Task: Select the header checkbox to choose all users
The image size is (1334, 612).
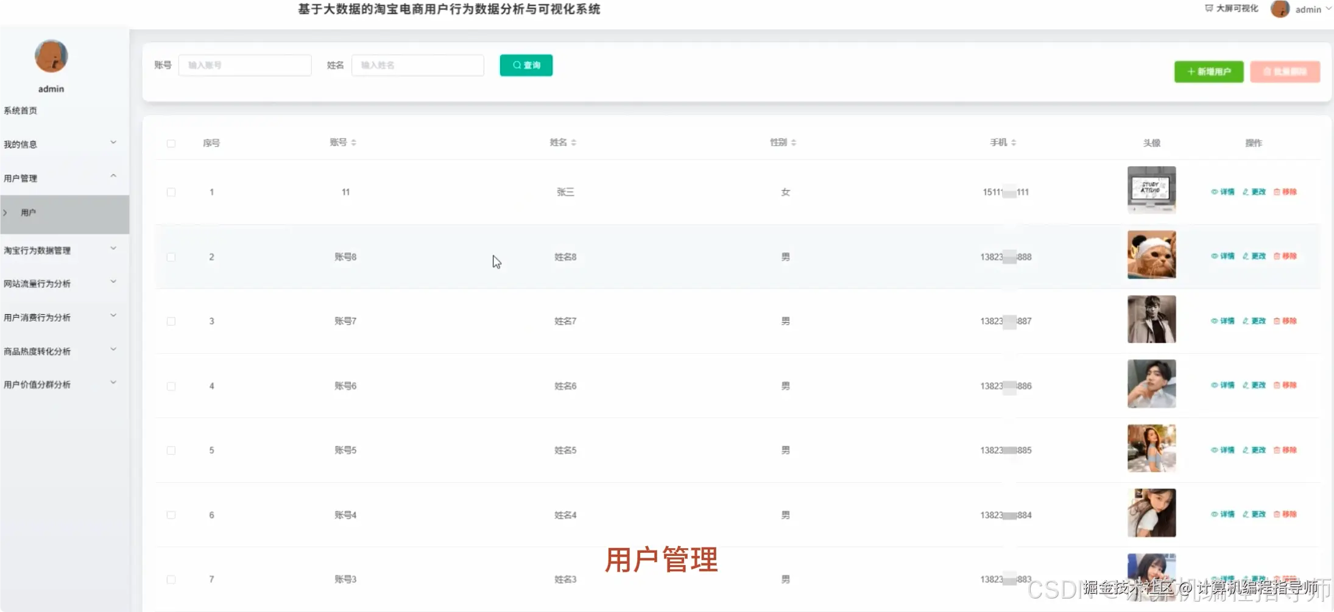Action: tap(171, 142)
